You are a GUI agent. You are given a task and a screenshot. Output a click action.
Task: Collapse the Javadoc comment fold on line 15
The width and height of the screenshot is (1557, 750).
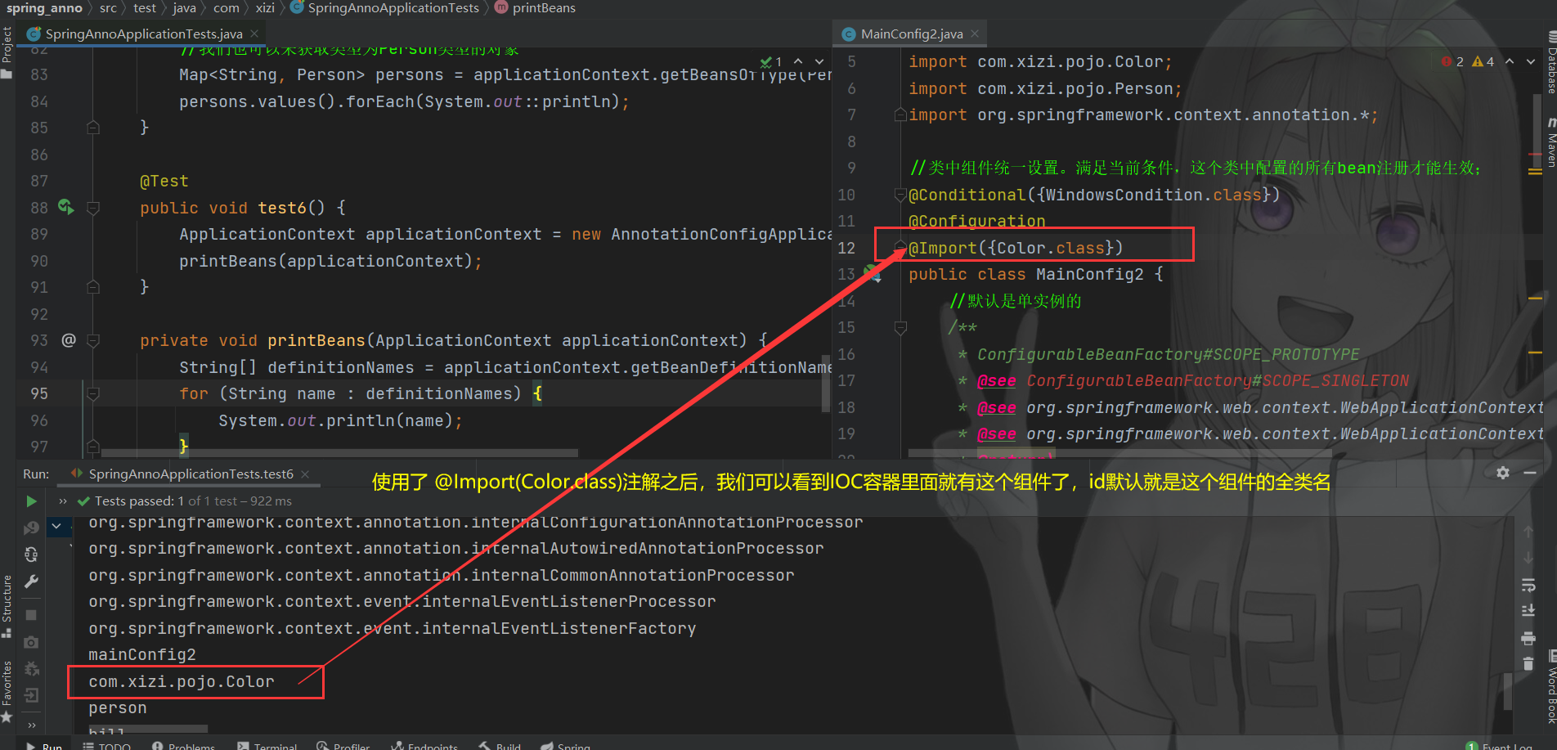pos(900,327)
